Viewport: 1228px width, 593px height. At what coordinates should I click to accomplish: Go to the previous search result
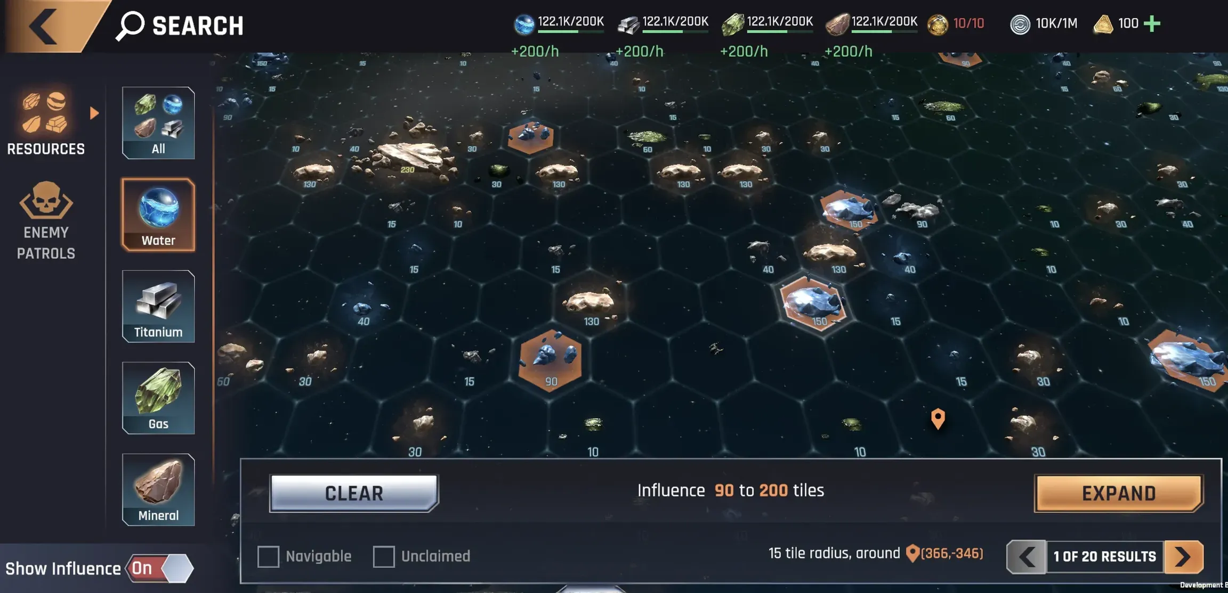(x=1027, y=557)
